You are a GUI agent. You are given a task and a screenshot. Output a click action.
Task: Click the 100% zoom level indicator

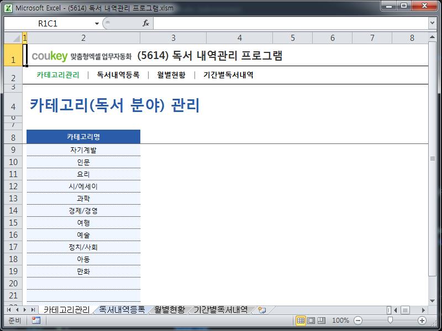(340, 321)
